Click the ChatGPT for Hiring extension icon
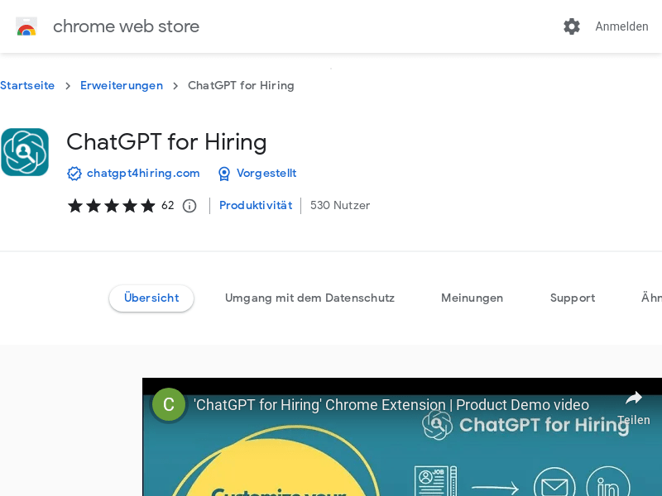662x496 pixels. [25, 152]
